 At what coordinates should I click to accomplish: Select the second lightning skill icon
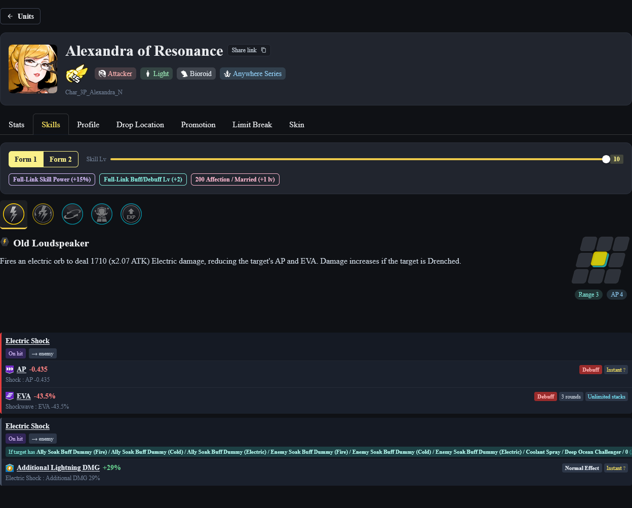click(43, 214)
